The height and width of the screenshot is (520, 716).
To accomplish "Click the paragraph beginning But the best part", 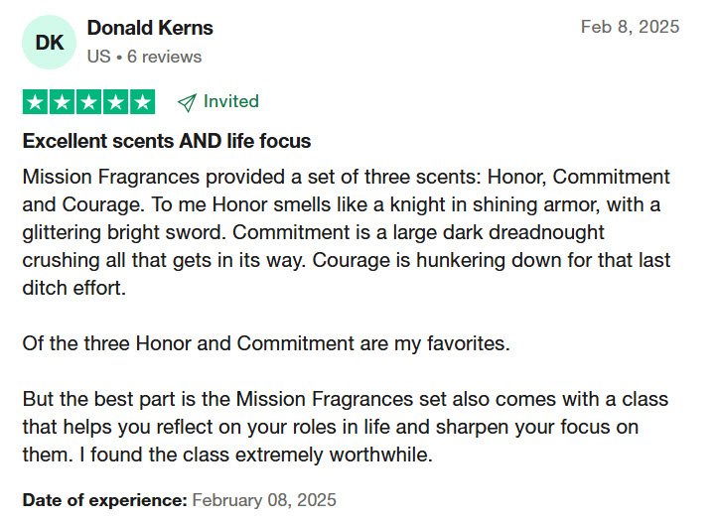I will tap(346, 427).
